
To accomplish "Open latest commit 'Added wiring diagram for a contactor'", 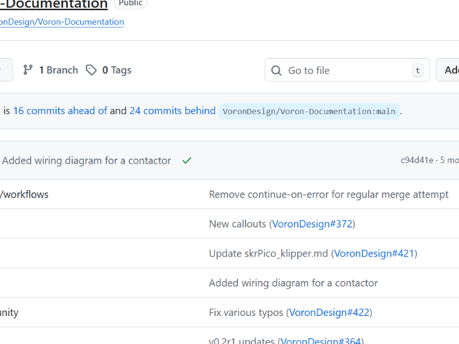I will pyautogui.click(x=87, y=161).
